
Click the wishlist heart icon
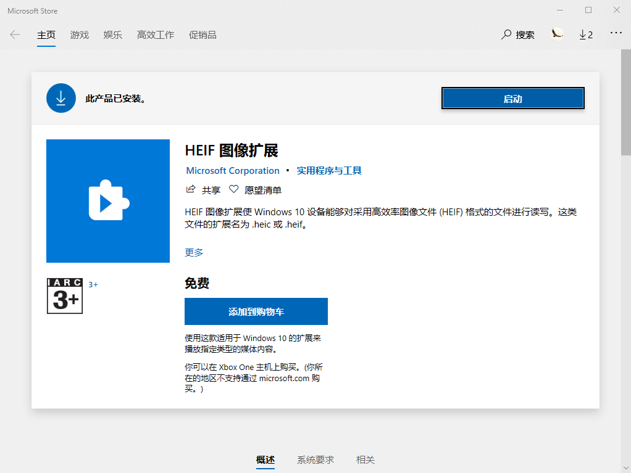(234, 189)
